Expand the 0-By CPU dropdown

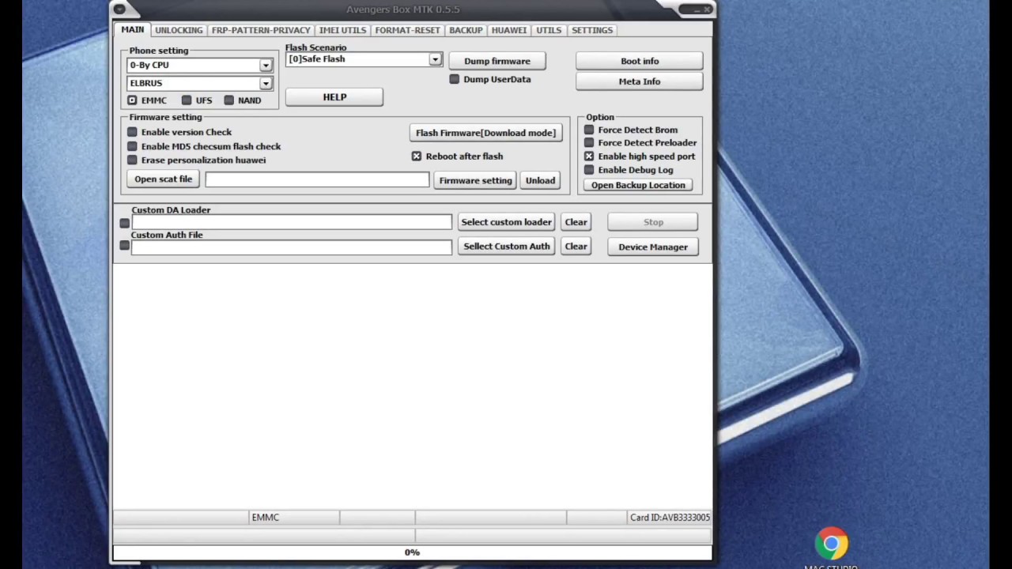[266, 66]
